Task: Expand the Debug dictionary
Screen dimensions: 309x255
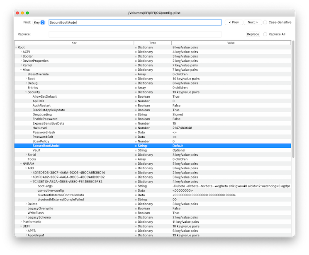Action: point(26,83)
